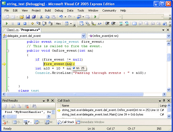The height and width of the screenshot is (132, 173).
Task: Click Clear All red X in Find Results
Action: coord(26,106)
